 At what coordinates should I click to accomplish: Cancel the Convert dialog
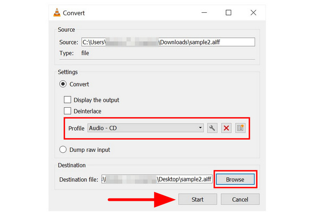coord(240,200)
